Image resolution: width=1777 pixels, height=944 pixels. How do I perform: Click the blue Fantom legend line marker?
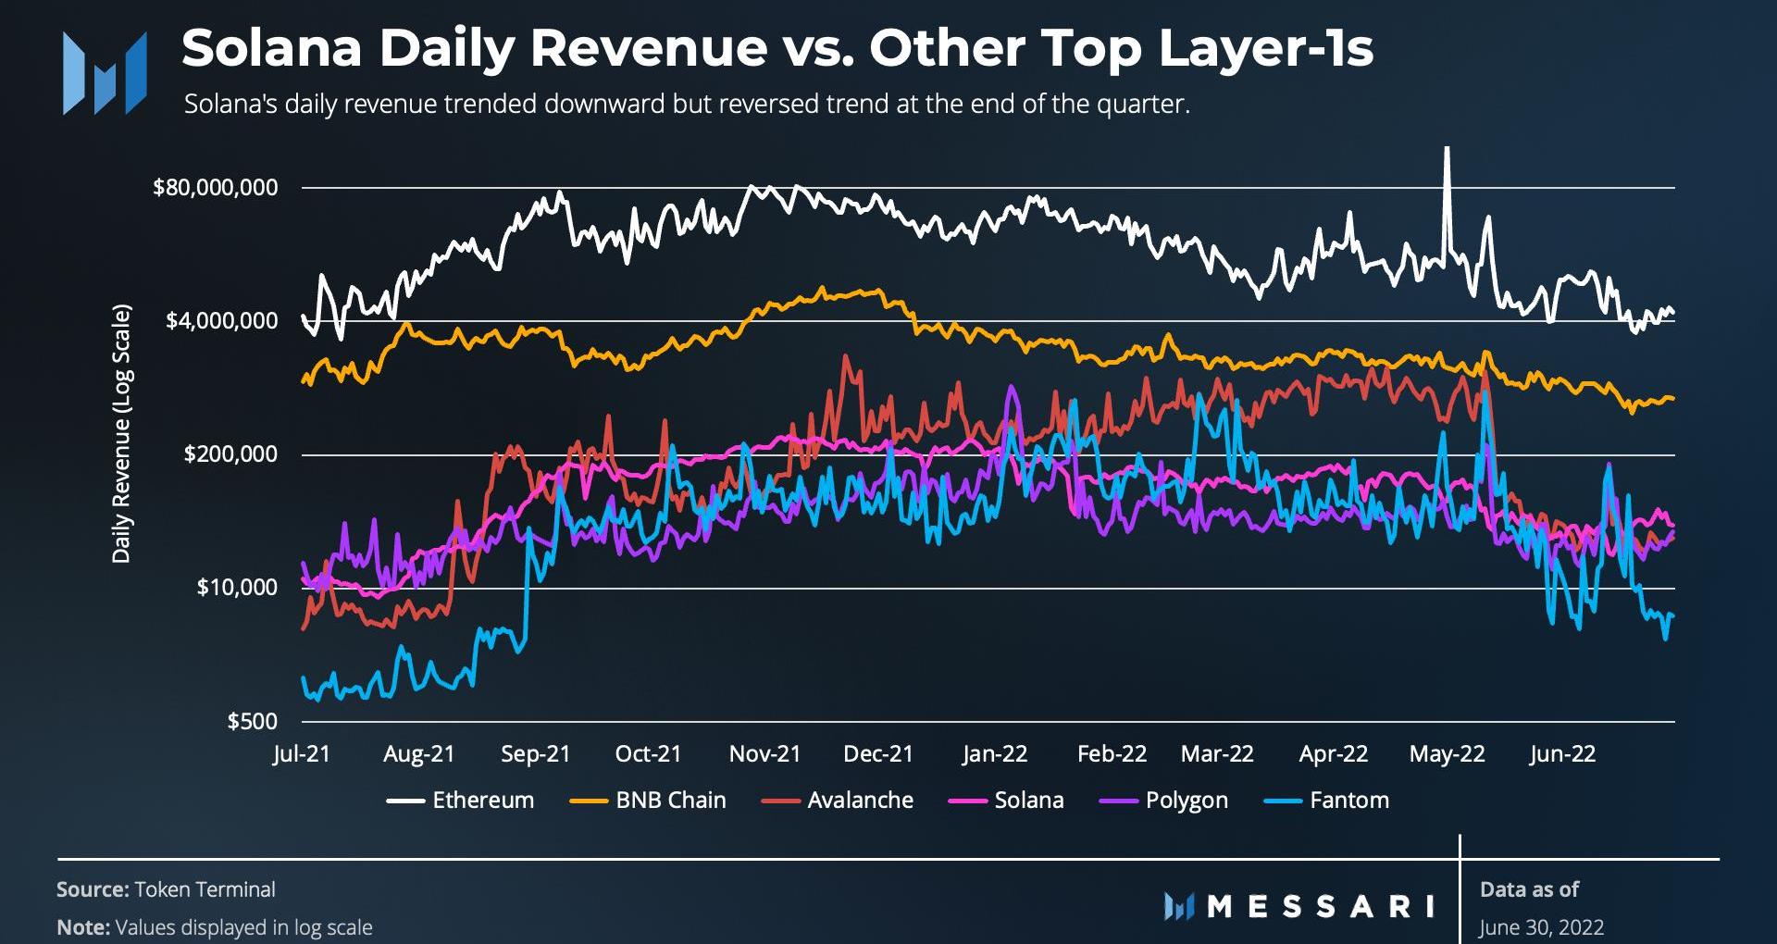click(x=1284, y=801)
